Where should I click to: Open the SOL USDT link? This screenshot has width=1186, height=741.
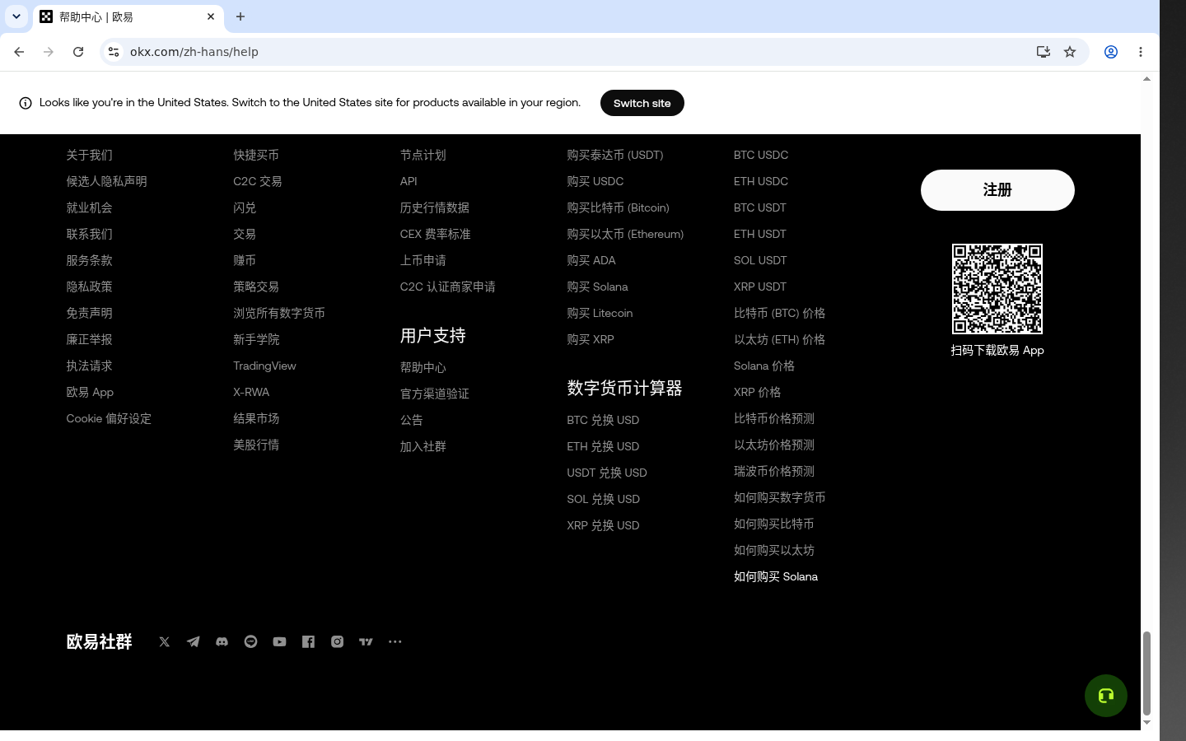tap(760, 260)
